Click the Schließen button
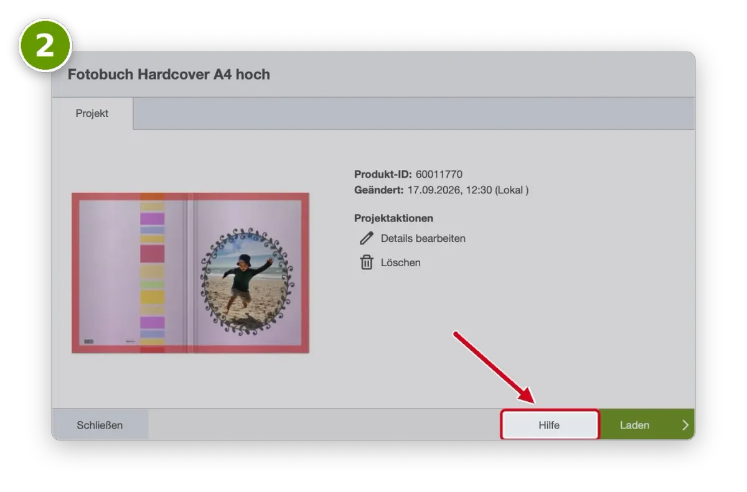The width and height of the screenshot is (747, 492). point(100,425)
